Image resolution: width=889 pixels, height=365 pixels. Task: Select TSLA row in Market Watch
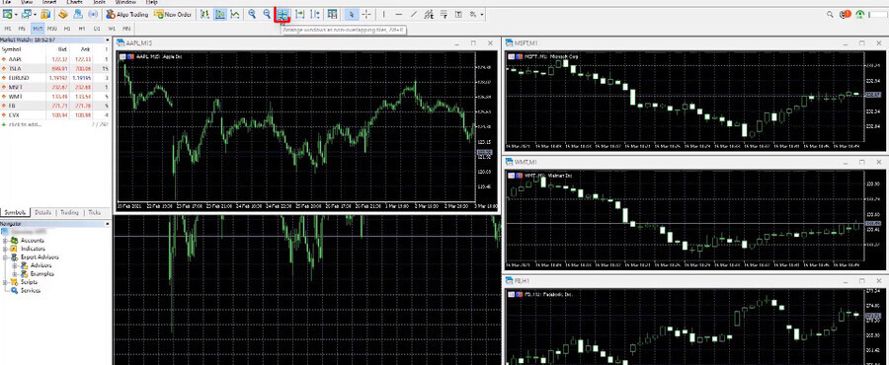point(55,68)
